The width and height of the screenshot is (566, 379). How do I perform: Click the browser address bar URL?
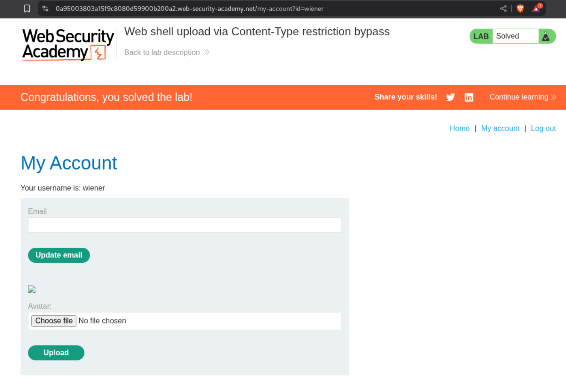tap(189, 9)
